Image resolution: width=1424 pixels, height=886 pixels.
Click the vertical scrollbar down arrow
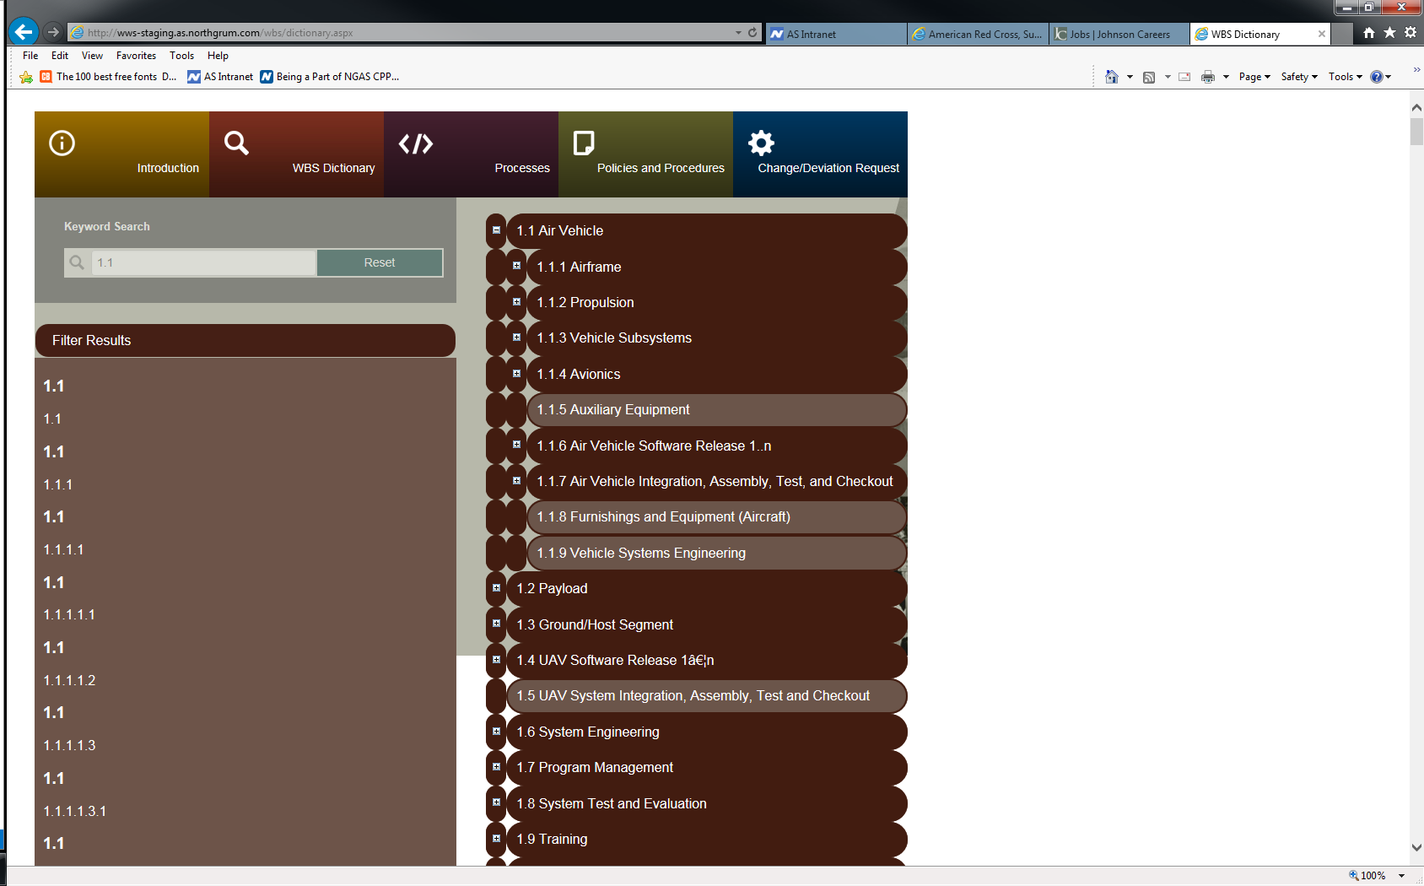[x=1416, y=848]
